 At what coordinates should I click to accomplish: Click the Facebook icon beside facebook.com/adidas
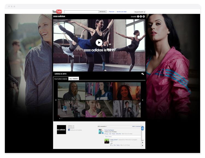click(69, 130)
